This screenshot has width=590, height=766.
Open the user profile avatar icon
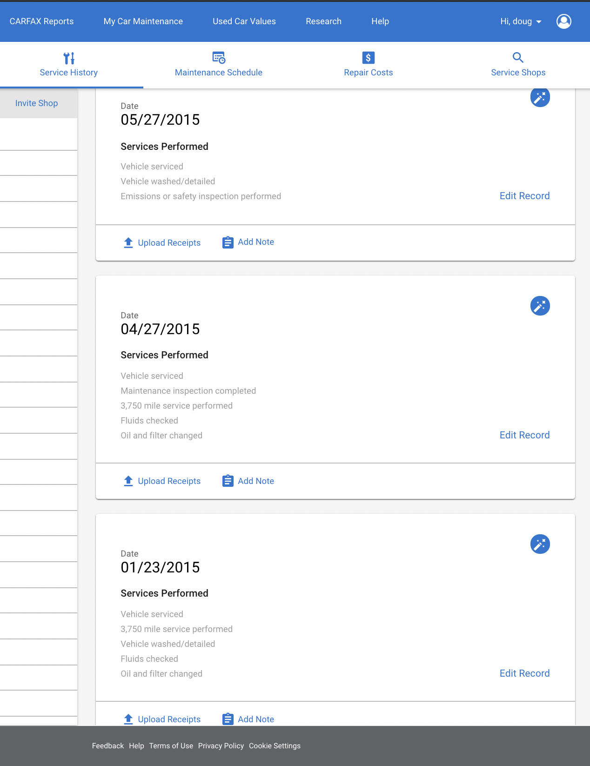[x=564, y=21]
